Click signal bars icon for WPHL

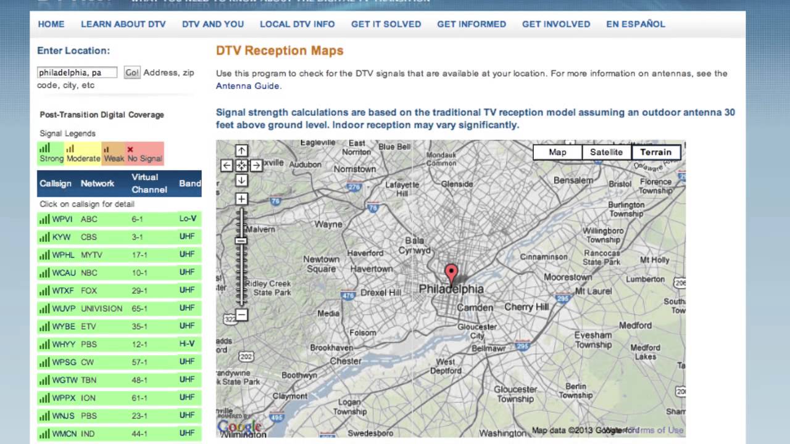pos(44,255)
